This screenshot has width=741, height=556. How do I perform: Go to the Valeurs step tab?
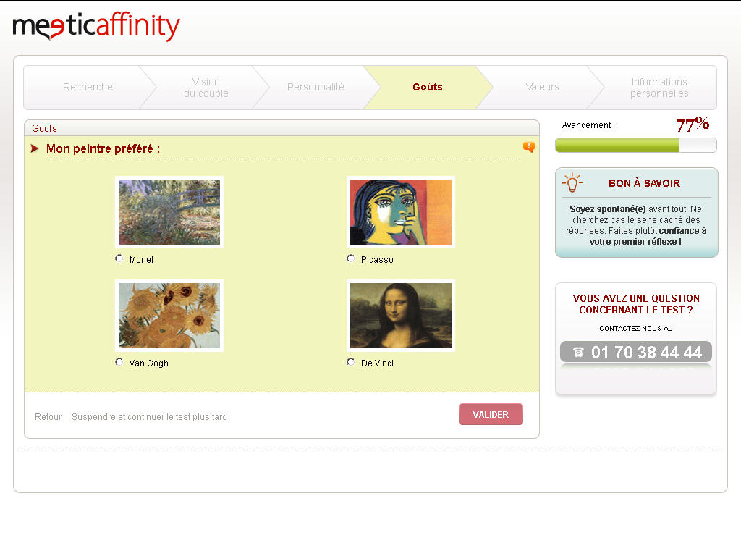pyautogui.click(x=543, y=88)
